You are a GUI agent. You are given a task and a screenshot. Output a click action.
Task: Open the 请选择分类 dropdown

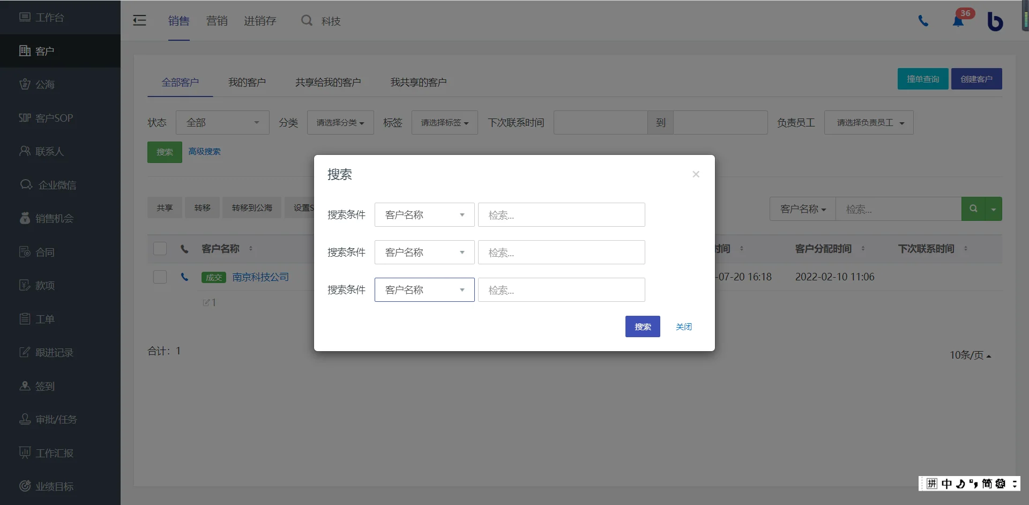pyautogui.click(x=340, y=123)
